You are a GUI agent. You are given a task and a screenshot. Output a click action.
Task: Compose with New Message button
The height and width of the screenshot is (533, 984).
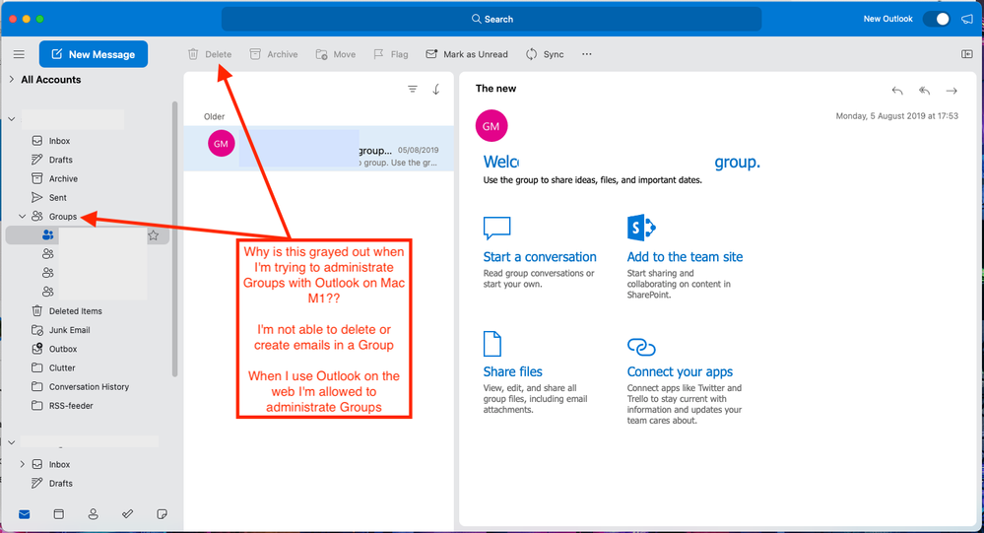94,54
